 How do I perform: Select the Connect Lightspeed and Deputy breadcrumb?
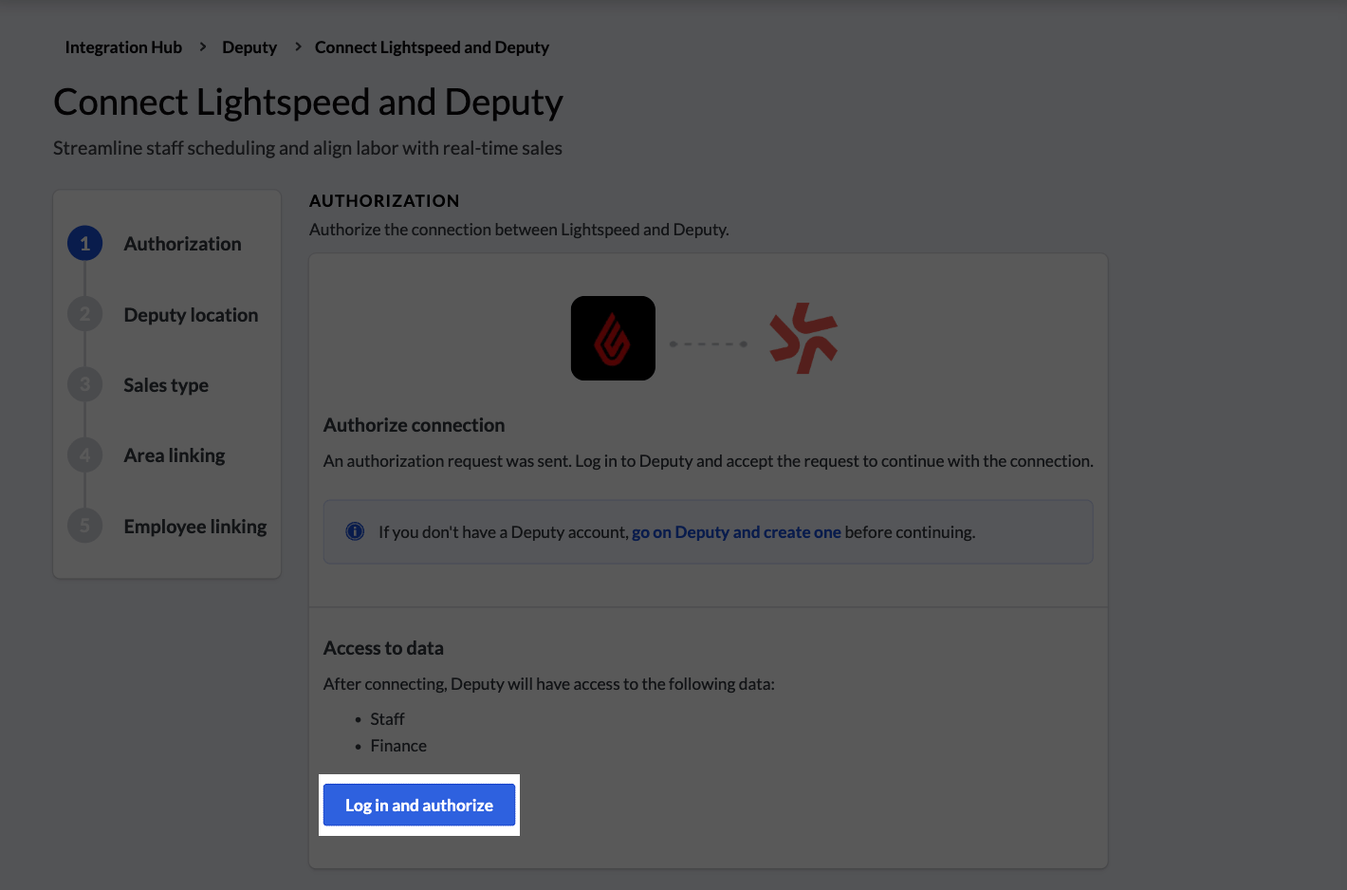pos(432,46)
